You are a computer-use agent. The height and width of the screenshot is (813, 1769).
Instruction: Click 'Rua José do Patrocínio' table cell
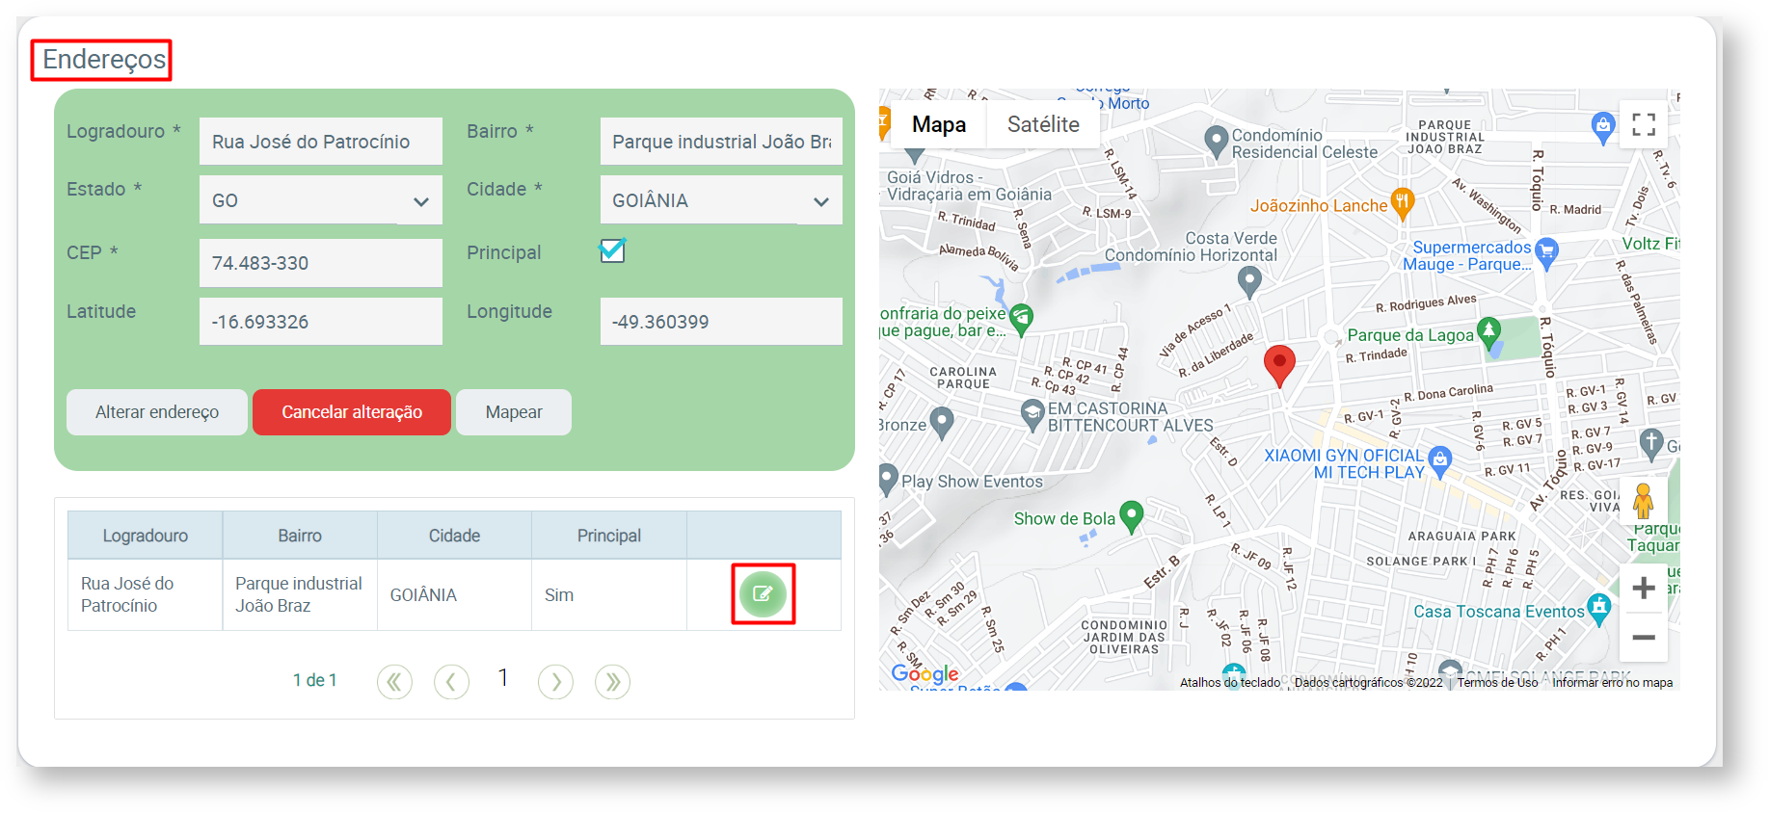tap(146, 594)
